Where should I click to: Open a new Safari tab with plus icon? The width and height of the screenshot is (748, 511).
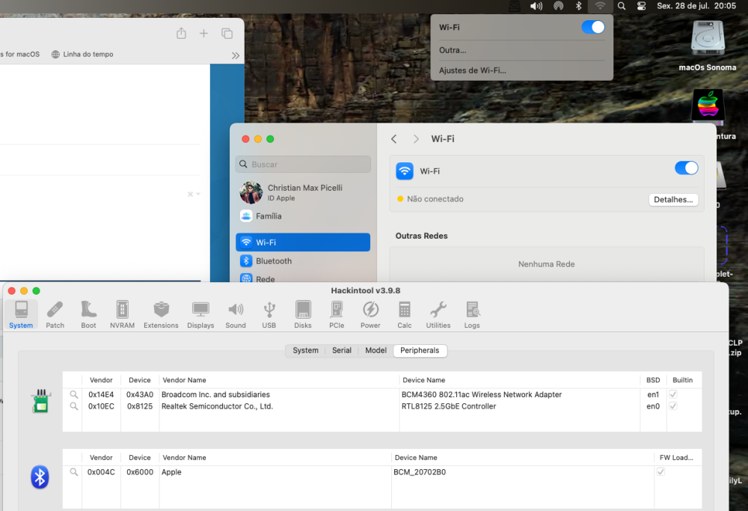(203, 34)
